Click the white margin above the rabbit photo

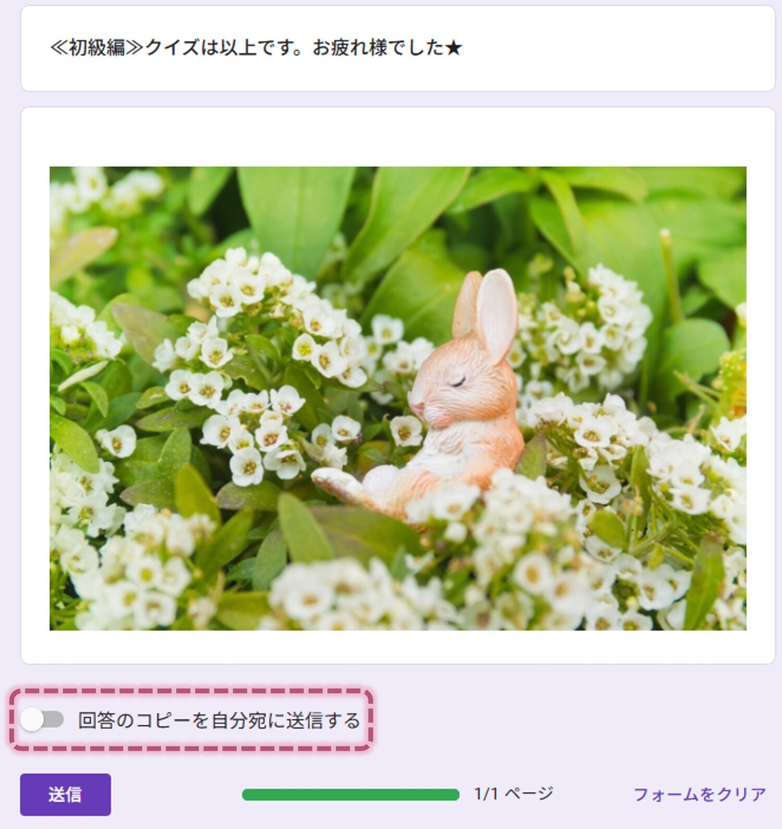(397, 137)
